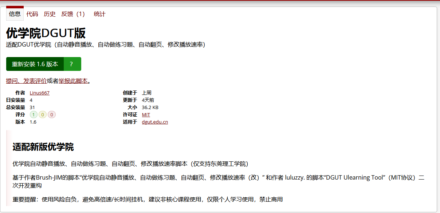Go to the 统计 tab
The width and height of the screenshot is (440, 213).
(99, 14)
